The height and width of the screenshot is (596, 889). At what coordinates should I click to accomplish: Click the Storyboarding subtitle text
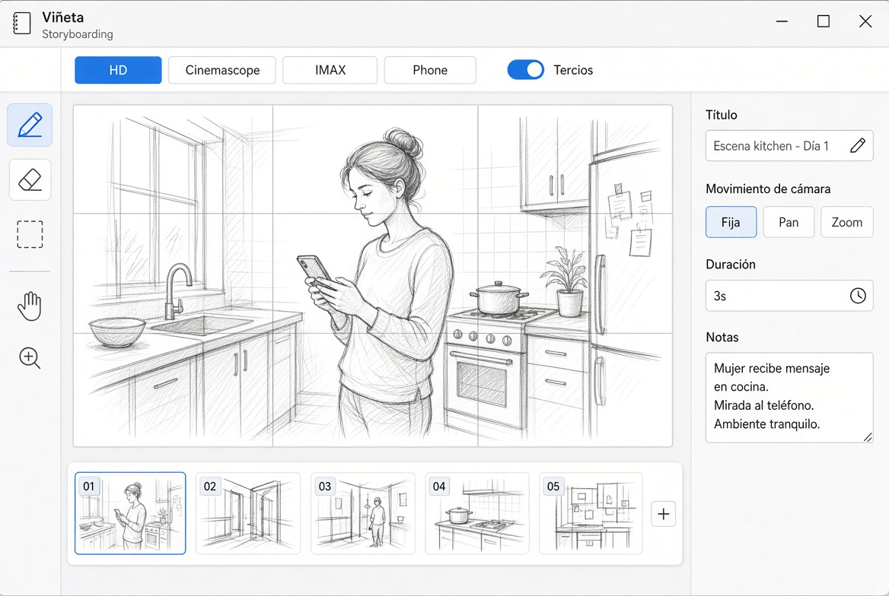click(78, 34)
